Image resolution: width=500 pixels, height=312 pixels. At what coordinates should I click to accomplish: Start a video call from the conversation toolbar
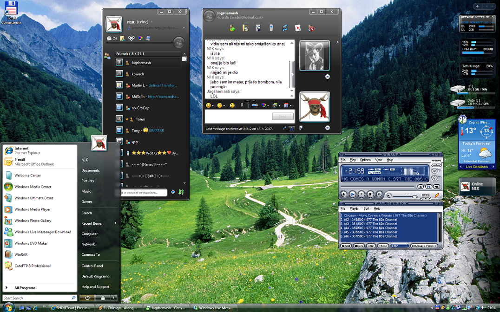[258, 28]
